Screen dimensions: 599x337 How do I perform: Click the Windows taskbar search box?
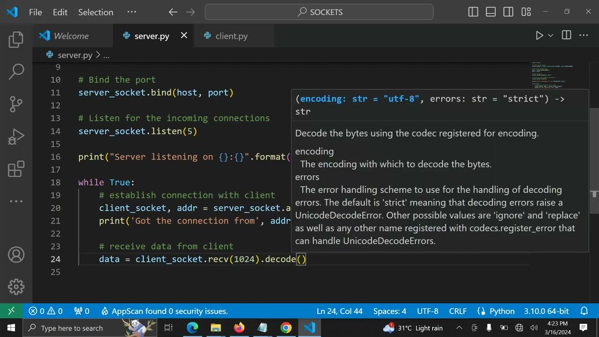[91, 328]
